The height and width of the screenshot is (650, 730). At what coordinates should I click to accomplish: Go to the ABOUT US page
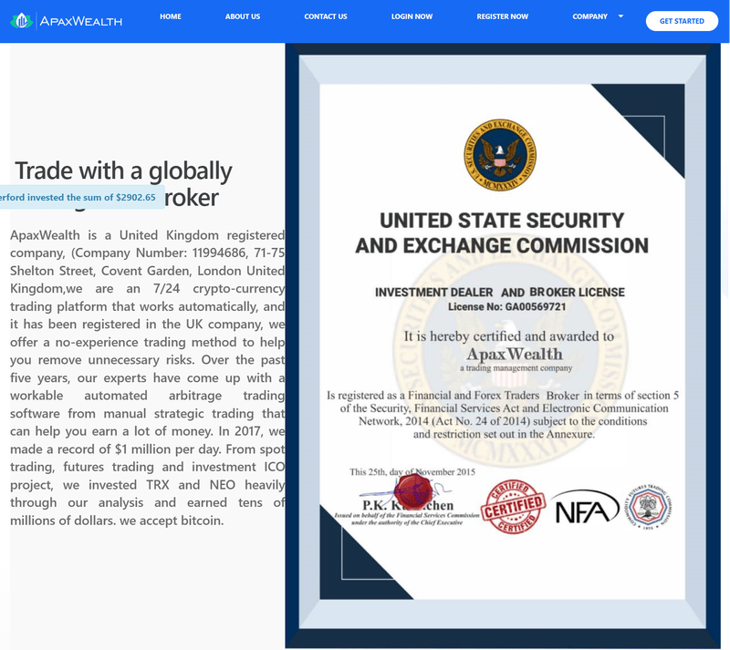[x=243, y=16]
